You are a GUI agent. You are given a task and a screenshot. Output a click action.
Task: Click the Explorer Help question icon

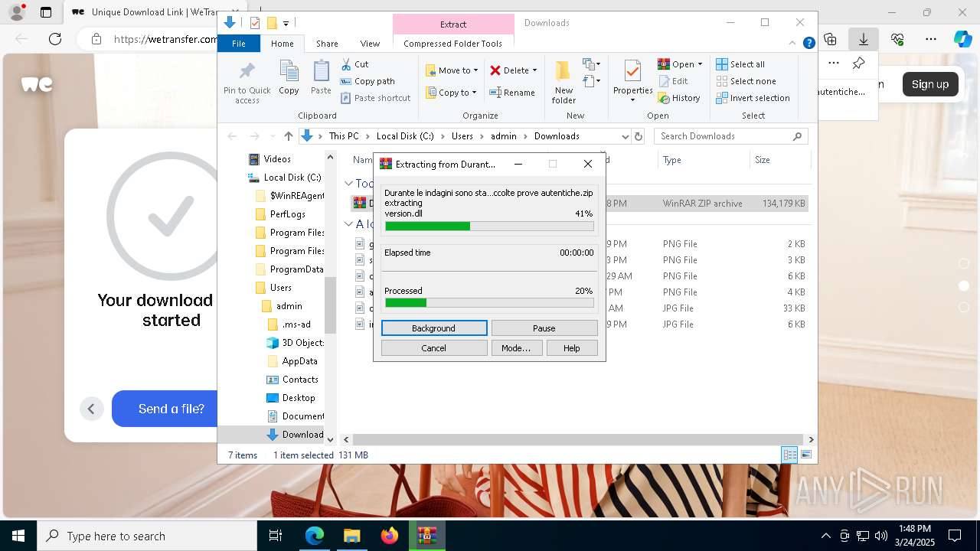808,44
